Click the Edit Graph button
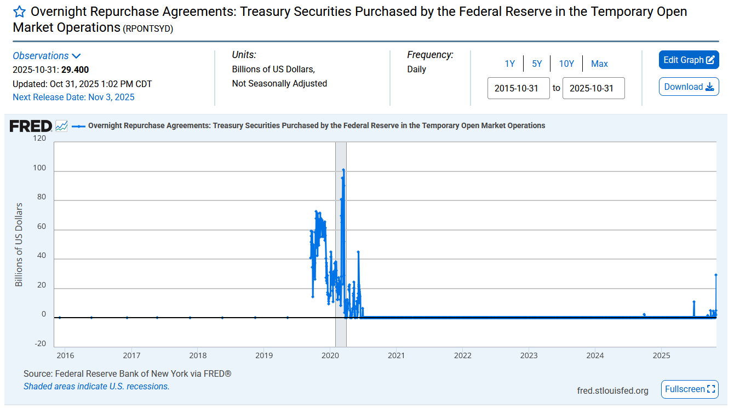The width and height of the screenshot is (734, 408). 686,60
